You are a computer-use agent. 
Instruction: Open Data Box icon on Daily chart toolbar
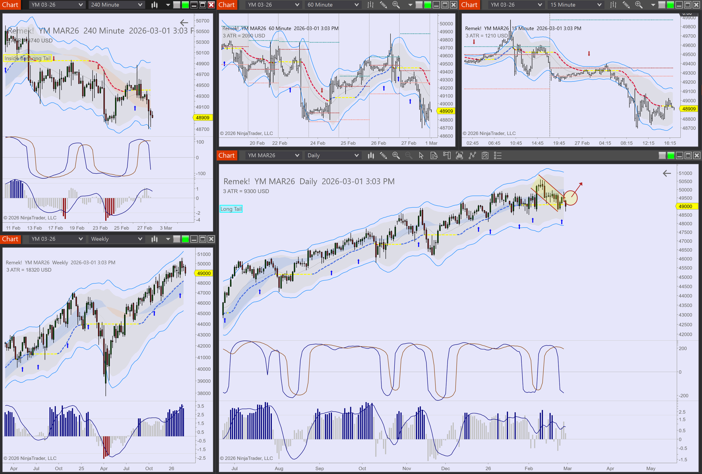click(434, 156)
